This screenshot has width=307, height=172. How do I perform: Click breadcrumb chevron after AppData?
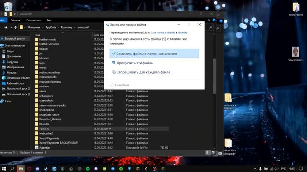pyautogui.click(x=59, y=28)
